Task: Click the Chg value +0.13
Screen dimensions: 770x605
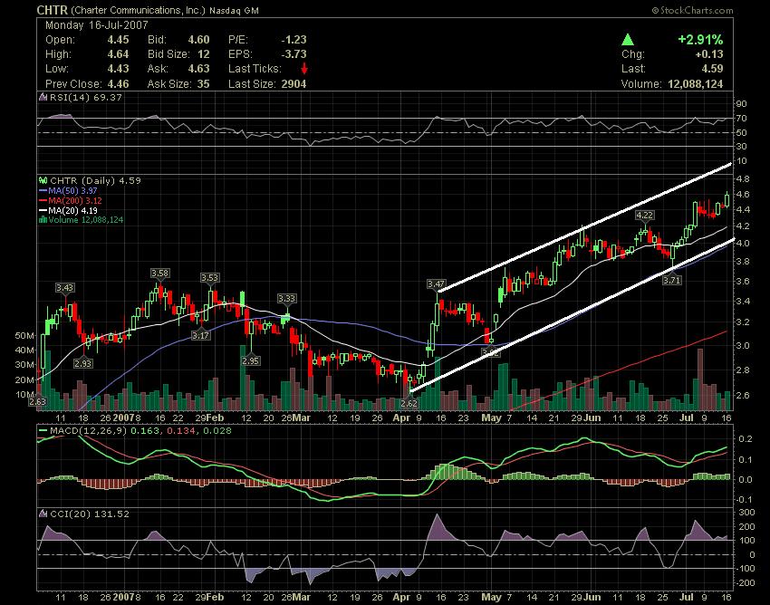Action: pos(709,54)
